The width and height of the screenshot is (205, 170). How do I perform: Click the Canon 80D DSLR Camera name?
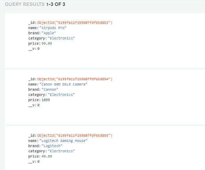click(x=64, y=84)
